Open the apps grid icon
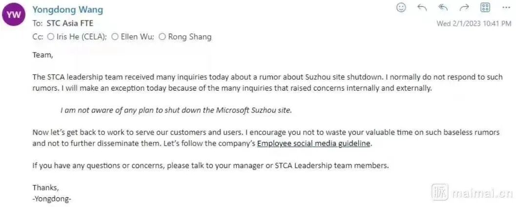 tap(485, 7)
